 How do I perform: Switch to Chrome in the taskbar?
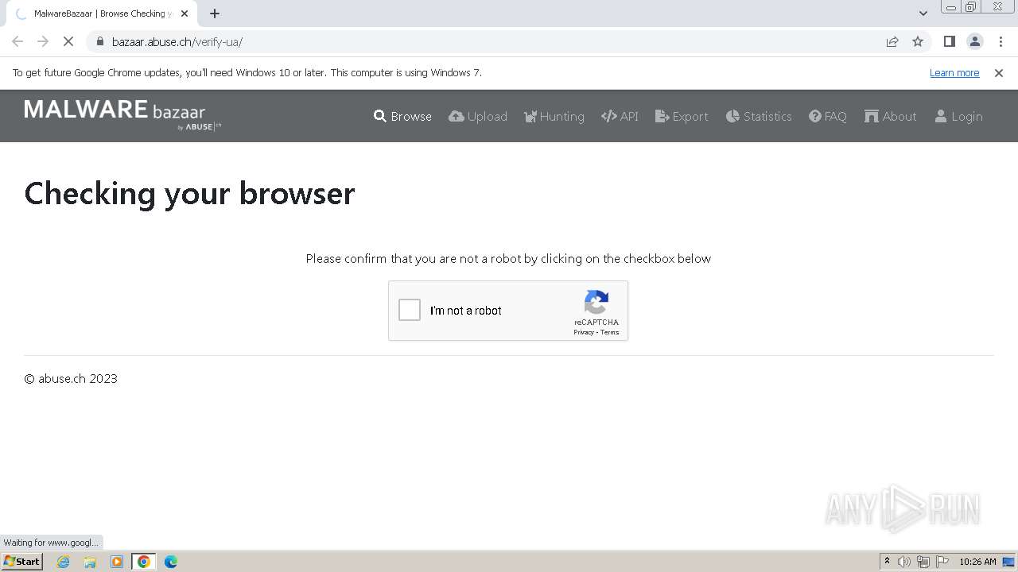144,562
